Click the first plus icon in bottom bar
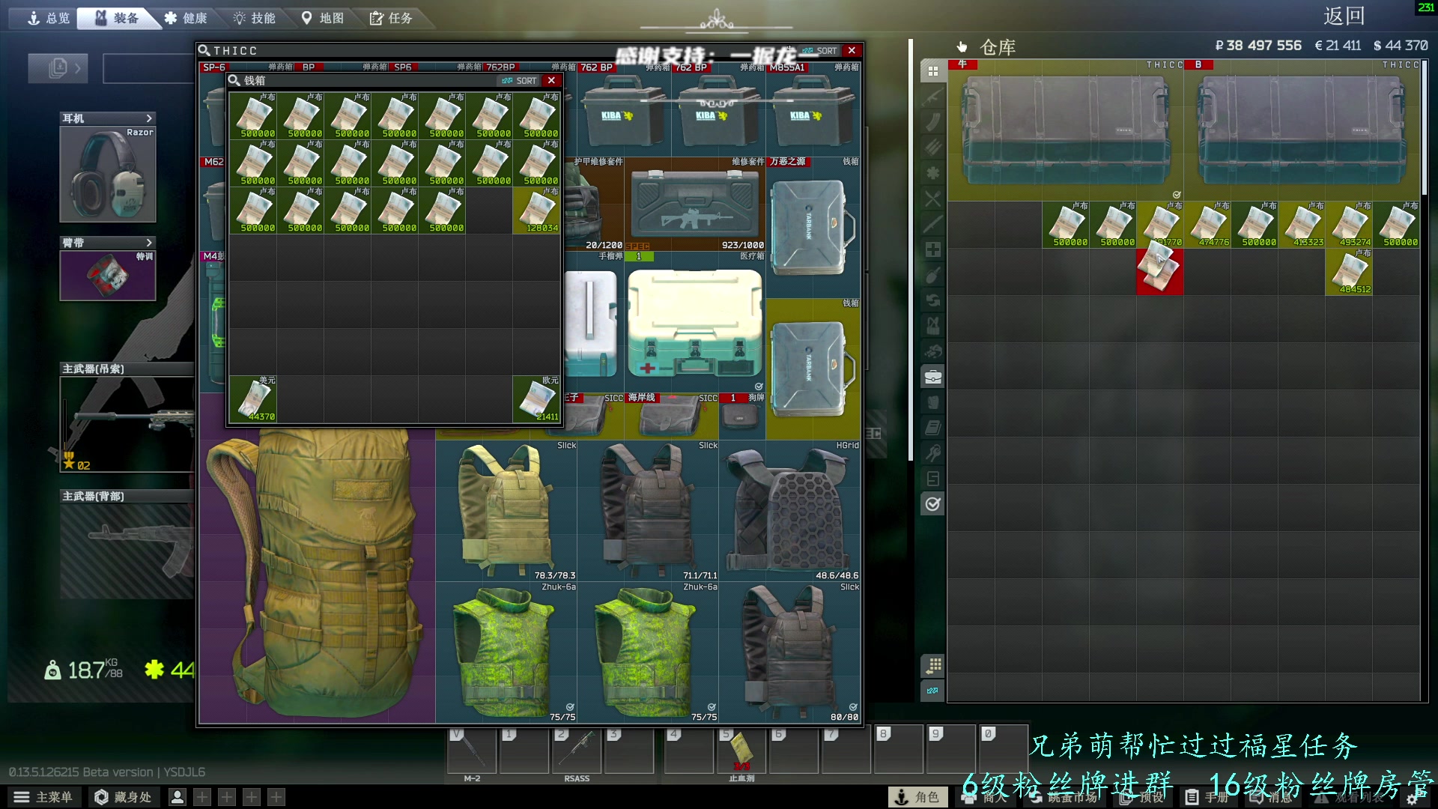 click(x=202, y=797)
